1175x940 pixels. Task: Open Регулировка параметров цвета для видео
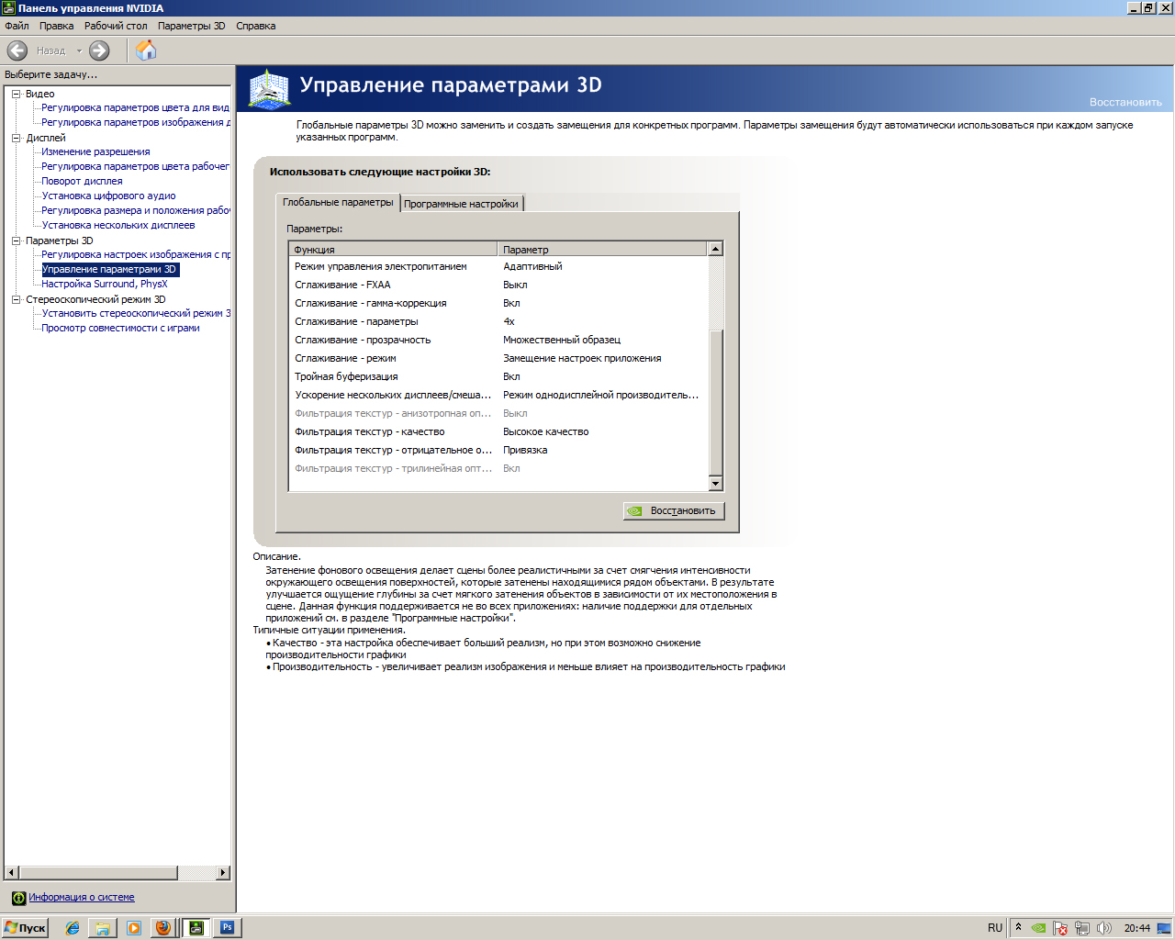[x=135, y=107]
